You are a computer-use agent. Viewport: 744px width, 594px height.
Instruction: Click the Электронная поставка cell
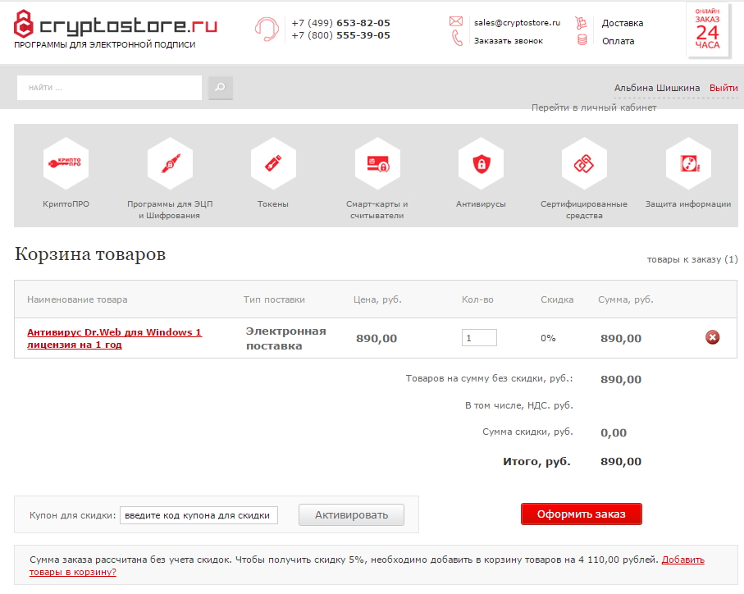tap(286, 338)
